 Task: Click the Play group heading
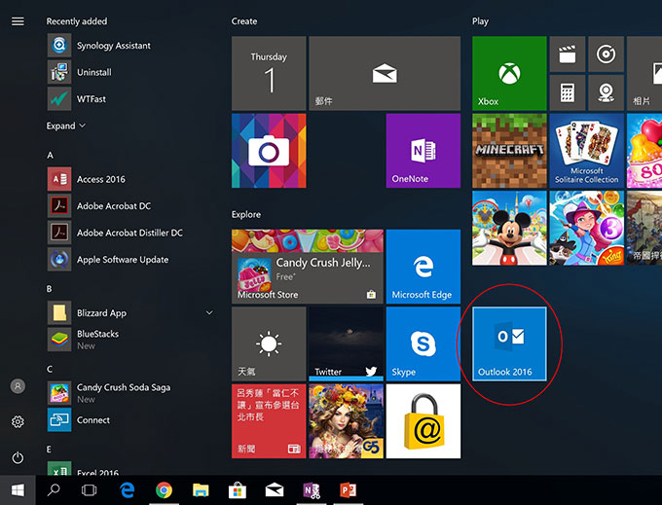click(x=480, y=21)
